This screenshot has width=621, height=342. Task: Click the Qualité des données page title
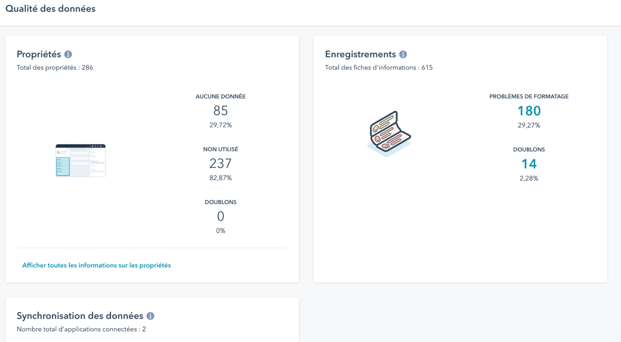tap(50, 9)
